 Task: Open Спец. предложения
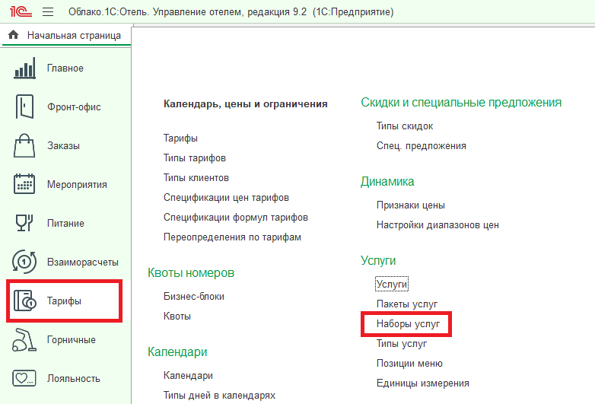[x=422, y=145]
